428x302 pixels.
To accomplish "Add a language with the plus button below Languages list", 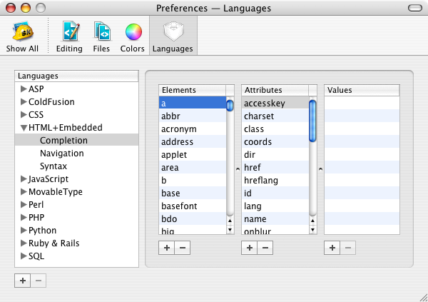I will pyautogui.click(x=23, y=281).
